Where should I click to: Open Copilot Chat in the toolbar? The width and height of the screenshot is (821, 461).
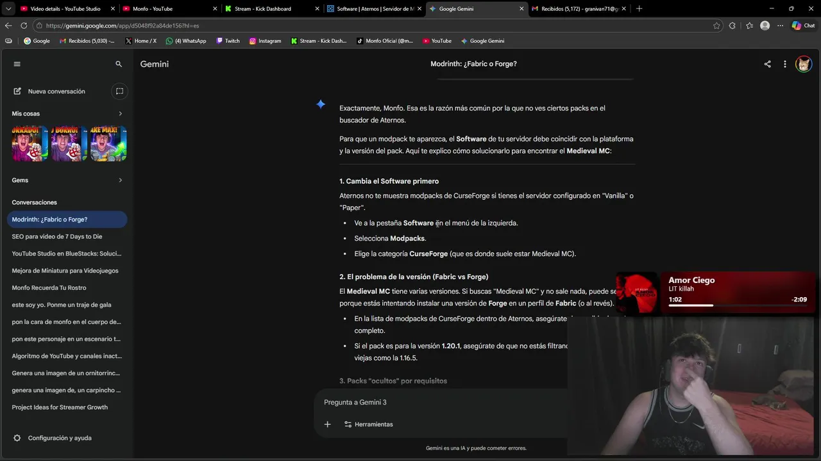tap(803, 26)
